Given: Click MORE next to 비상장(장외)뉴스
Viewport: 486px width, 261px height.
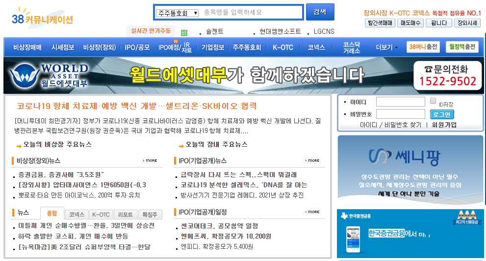Looking at the screenshot, I should [150, 161].
